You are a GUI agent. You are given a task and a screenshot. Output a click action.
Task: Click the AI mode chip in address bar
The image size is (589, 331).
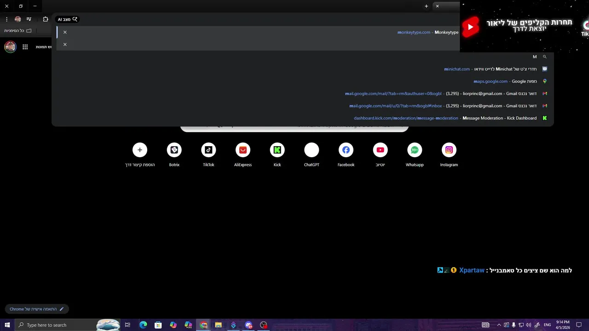click(68, 19)
